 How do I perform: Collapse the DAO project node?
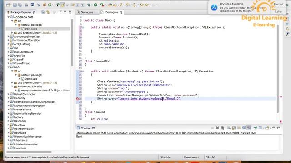tap(9, 67)
